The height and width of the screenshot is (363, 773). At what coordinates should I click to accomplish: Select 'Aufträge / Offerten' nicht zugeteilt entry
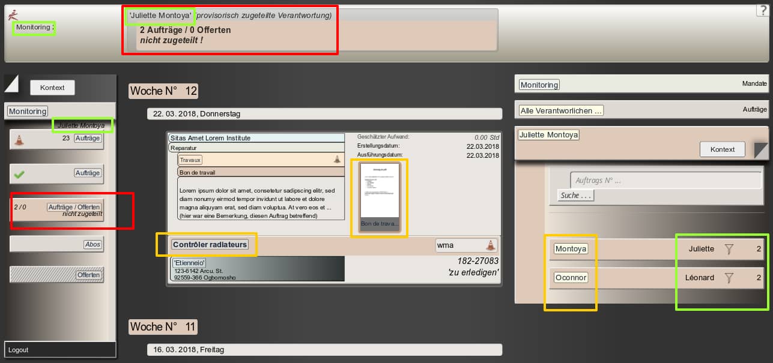click(74, 207)
